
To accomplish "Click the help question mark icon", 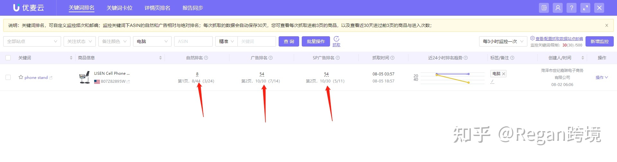I will point(571,8).
